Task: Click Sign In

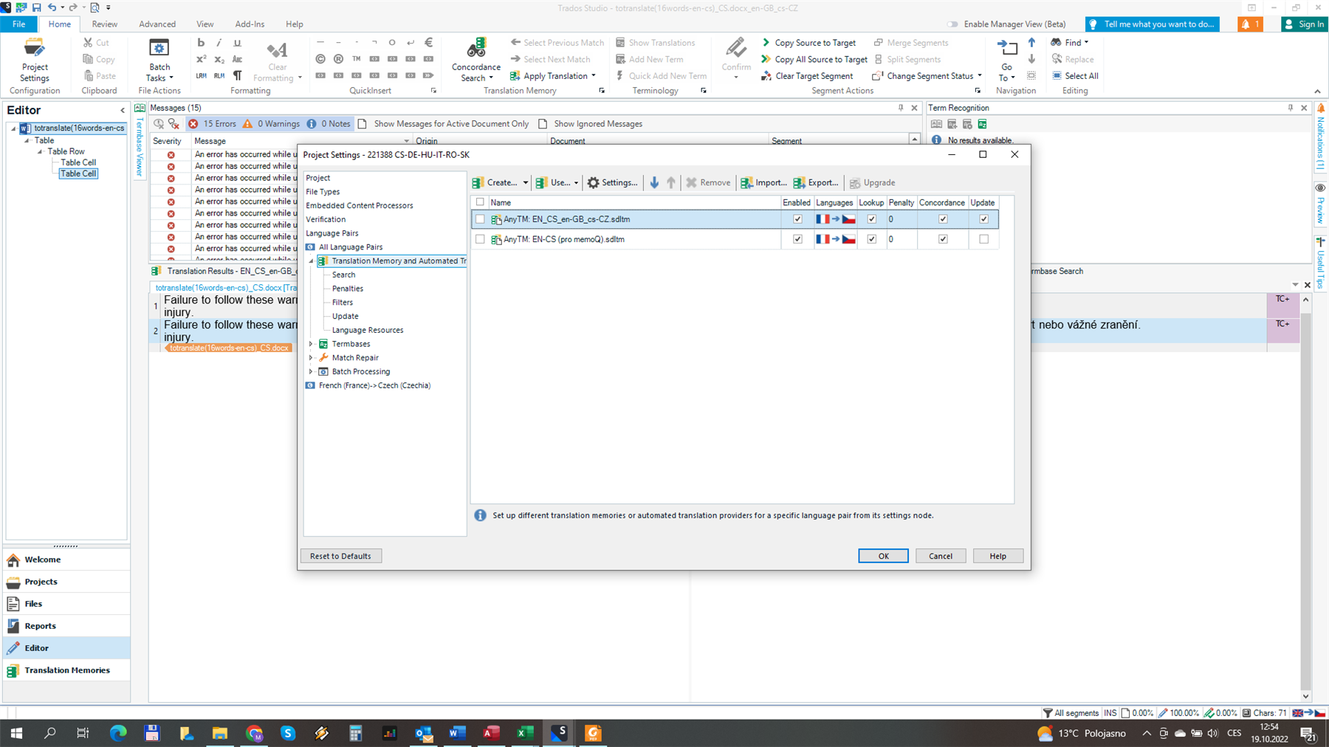Action: coord(1304,24)
